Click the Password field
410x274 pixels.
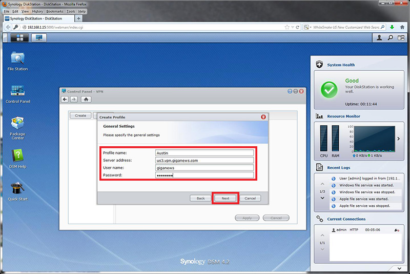point(204,175)
